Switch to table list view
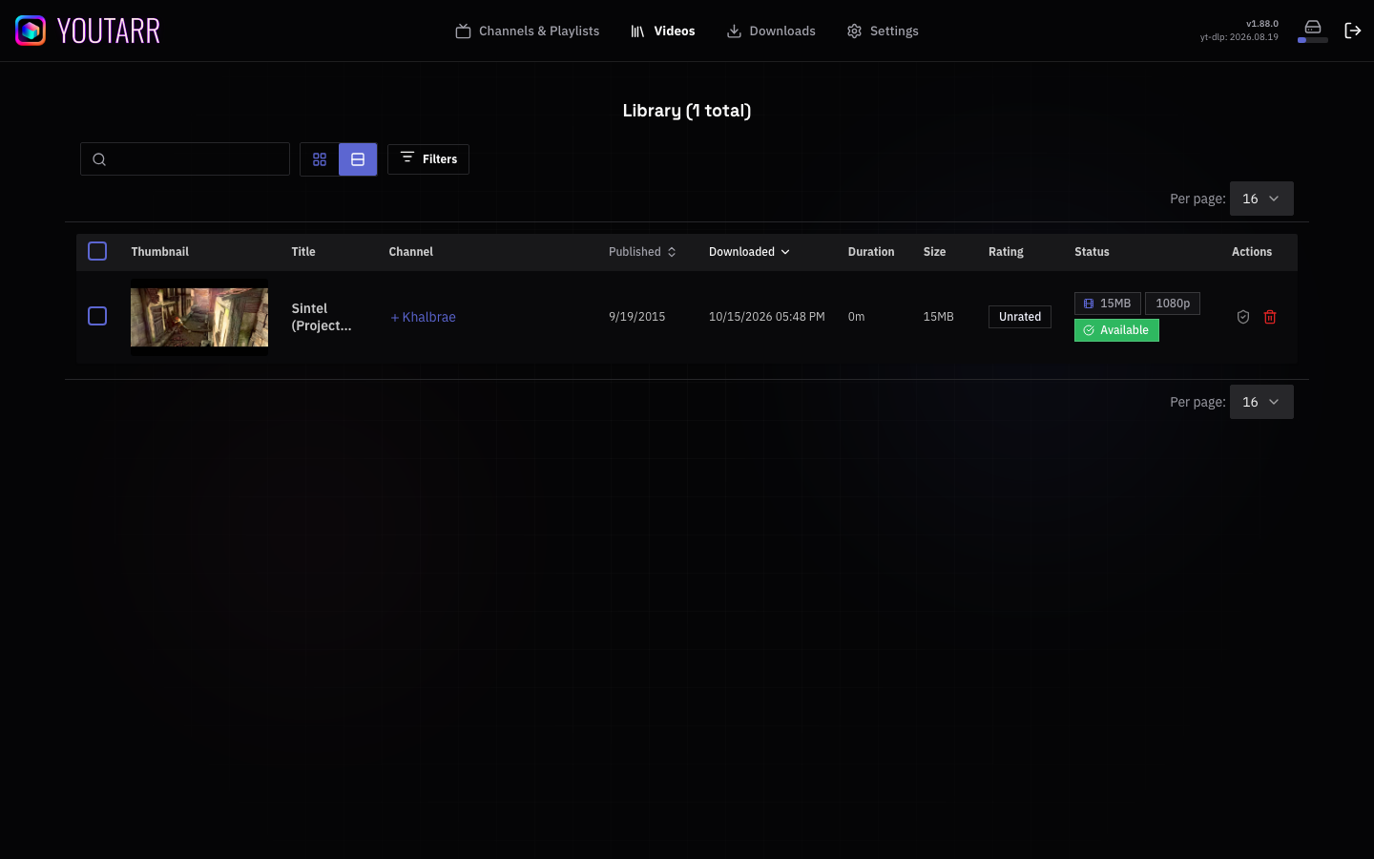The height and width of the screenshot is (859, 1374). pyautogui.click(x=358, y=159)
